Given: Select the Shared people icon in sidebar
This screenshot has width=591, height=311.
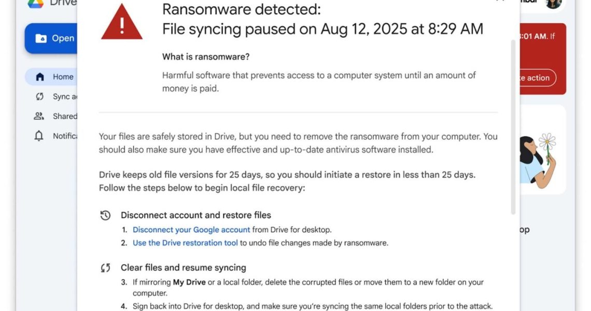Looking at the screenshot, I should (39, 116).
